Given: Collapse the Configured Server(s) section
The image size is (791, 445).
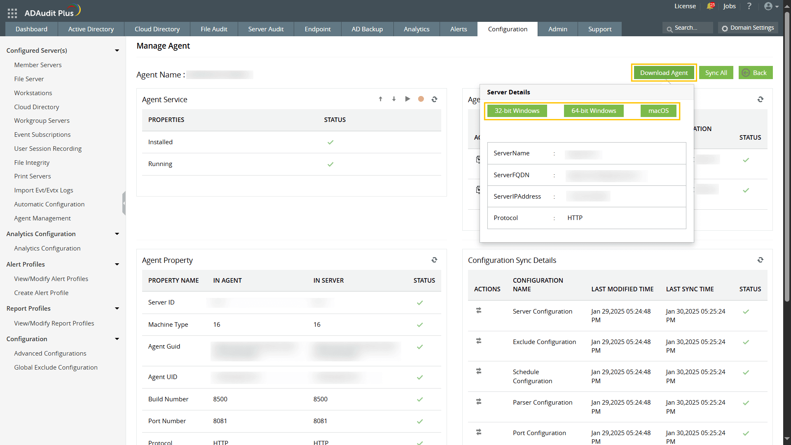Looking at the screenshot, I should [117, 51].
